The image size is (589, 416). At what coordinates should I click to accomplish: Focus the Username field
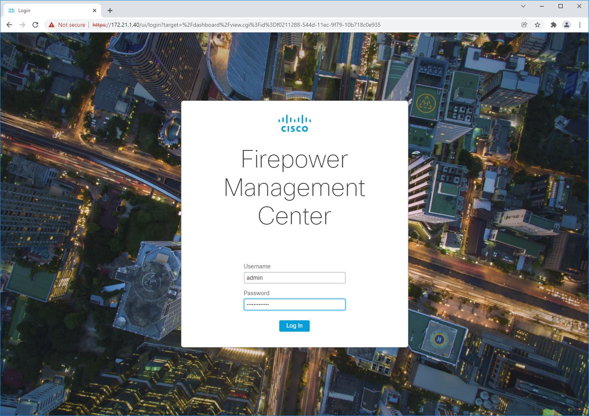[294, 278]
